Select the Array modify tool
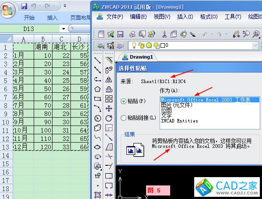 (109, 99)
